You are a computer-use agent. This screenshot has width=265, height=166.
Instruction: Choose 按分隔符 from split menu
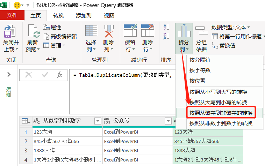point(200,60)
